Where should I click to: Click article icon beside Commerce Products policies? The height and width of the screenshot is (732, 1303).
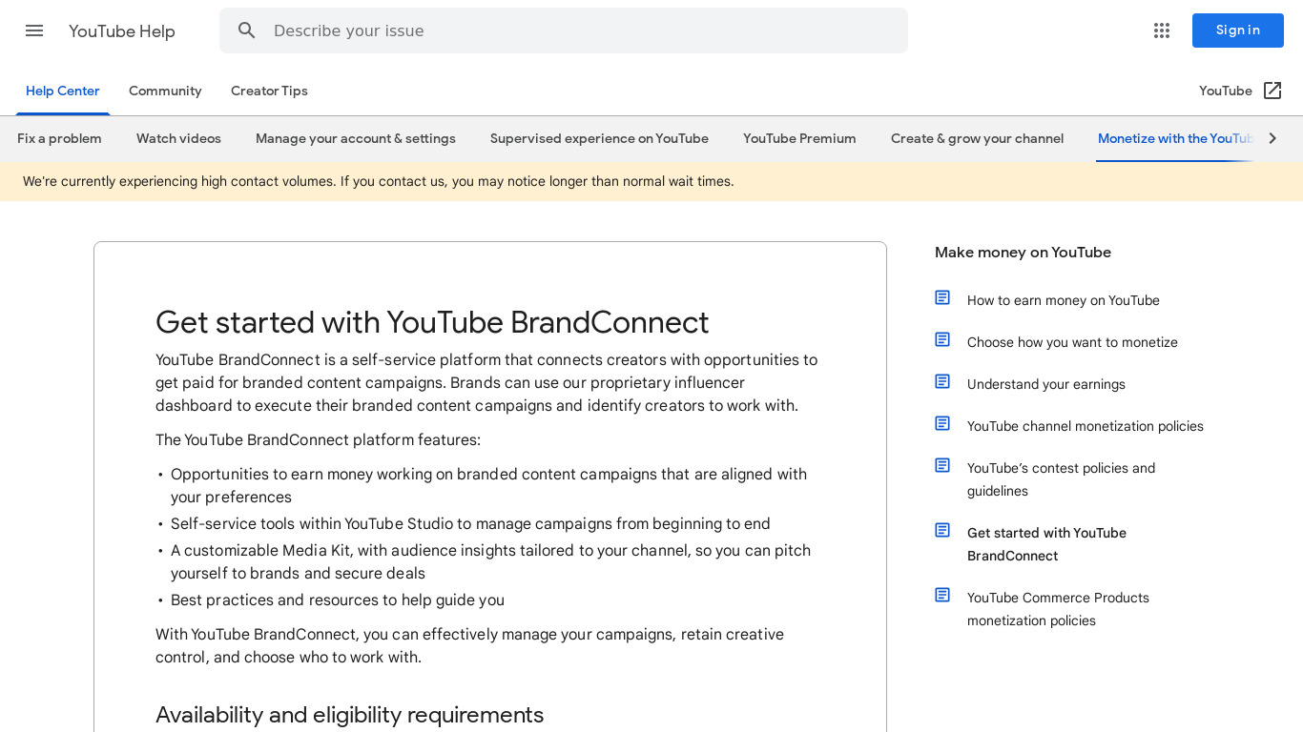942,596
